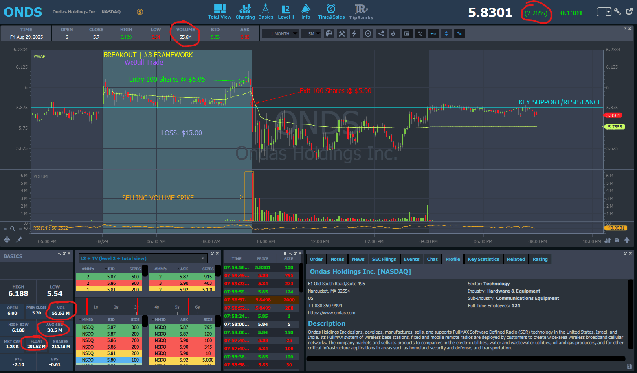Click the 43.8831 RSI value label

point(615,228)
